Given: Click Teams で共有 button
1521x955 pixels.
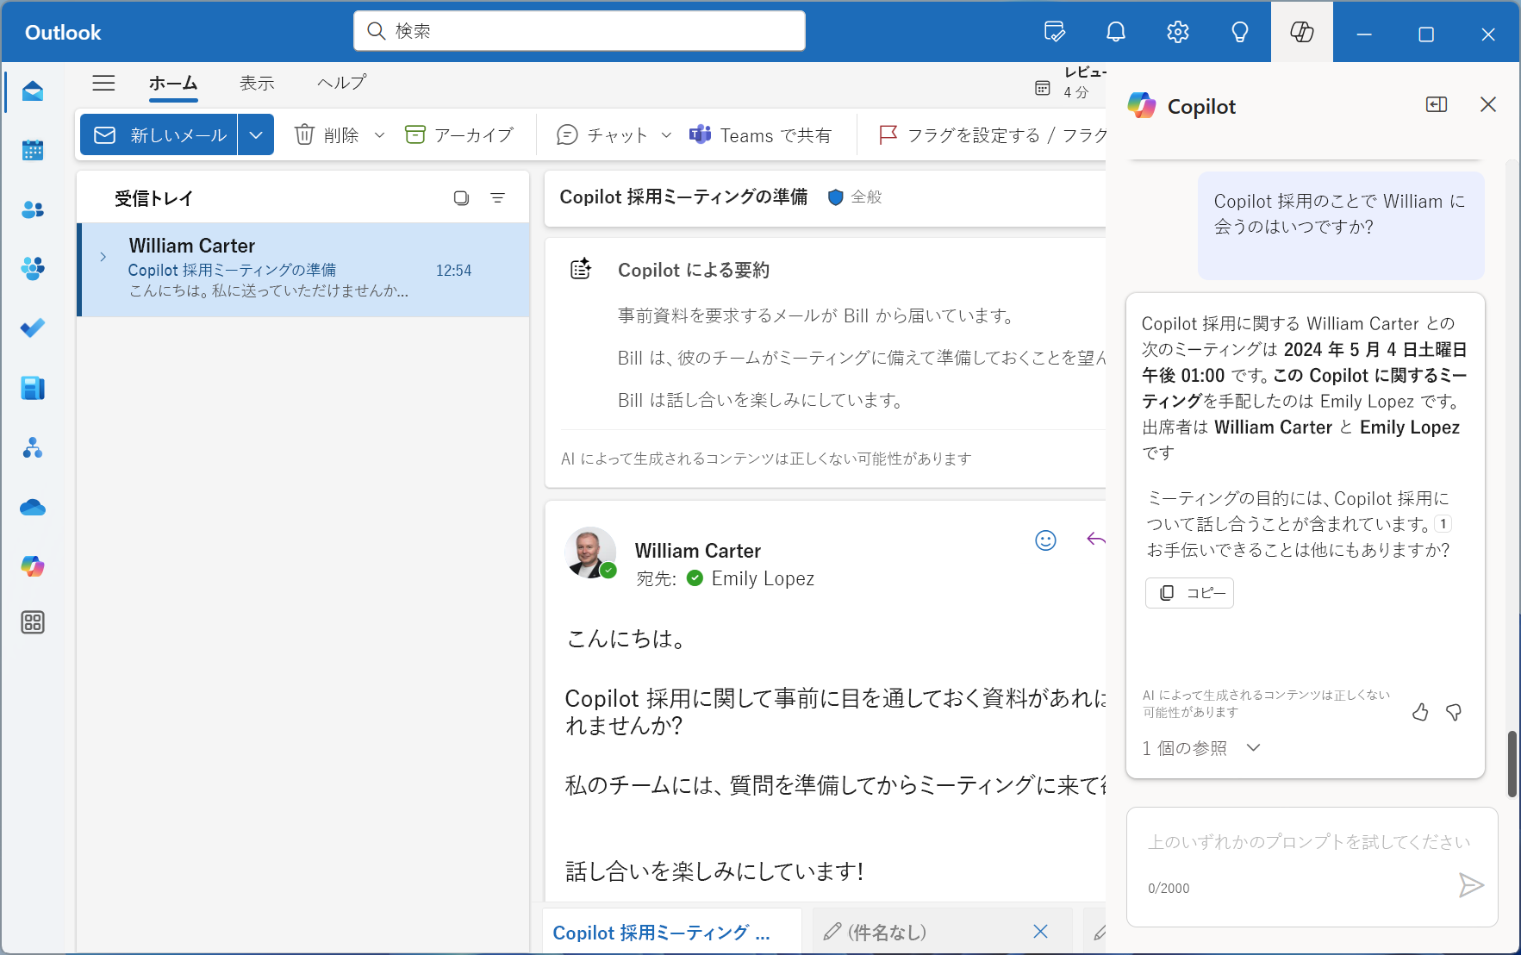Looking at the screenshot, I should tap(760, 135).
